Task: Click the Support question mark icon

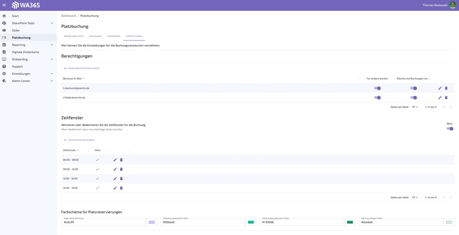Action: click(4, 66)
